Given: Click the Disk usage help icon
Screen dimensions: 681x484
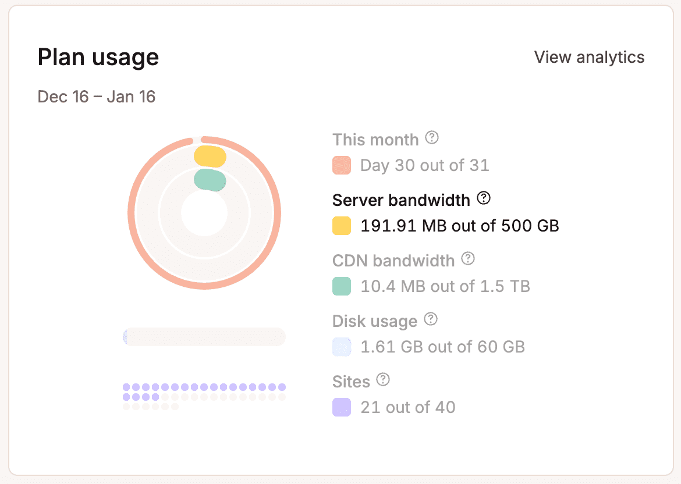Looking at the screenshot, I should (x=430, y=319).
